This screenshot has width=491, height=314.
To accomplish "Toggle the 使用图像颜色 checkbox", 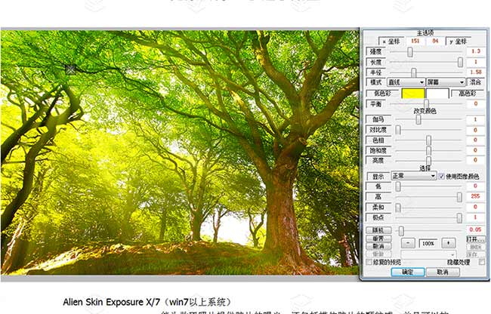I will point(443,176).
